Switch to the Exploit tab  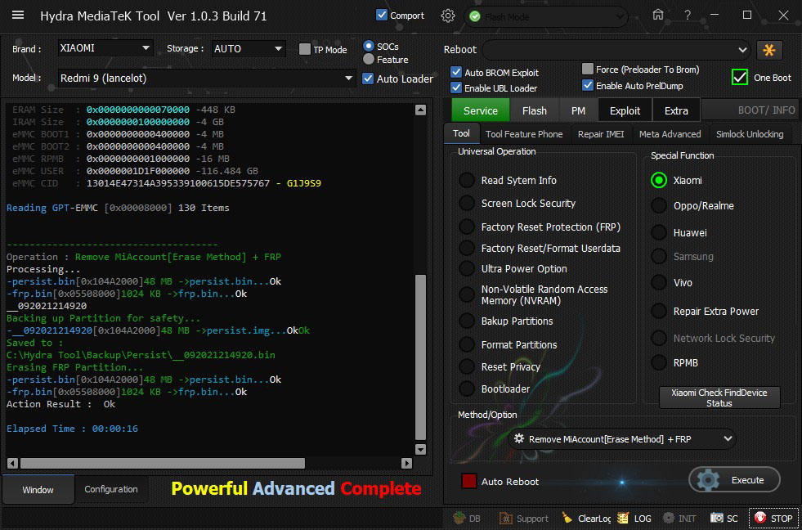pos(625,110)
